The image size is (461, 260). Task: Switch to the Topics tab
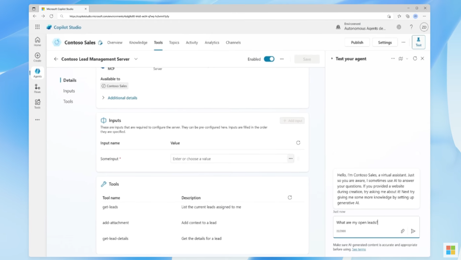pos(174,42)
